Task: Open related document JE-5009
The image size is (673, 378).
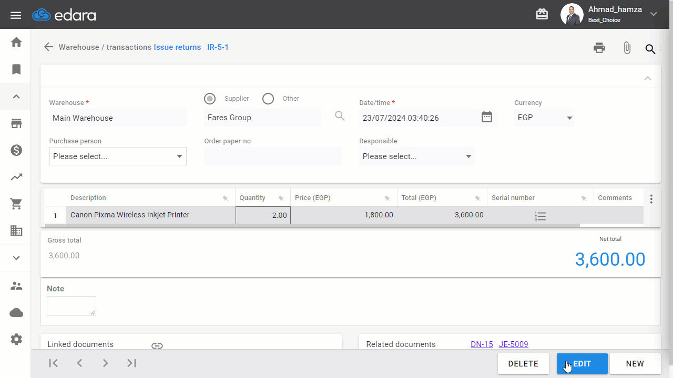Action: (514, 344)
